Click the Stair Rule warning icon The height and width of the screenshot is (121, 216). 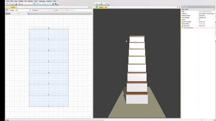pos(183,26)
